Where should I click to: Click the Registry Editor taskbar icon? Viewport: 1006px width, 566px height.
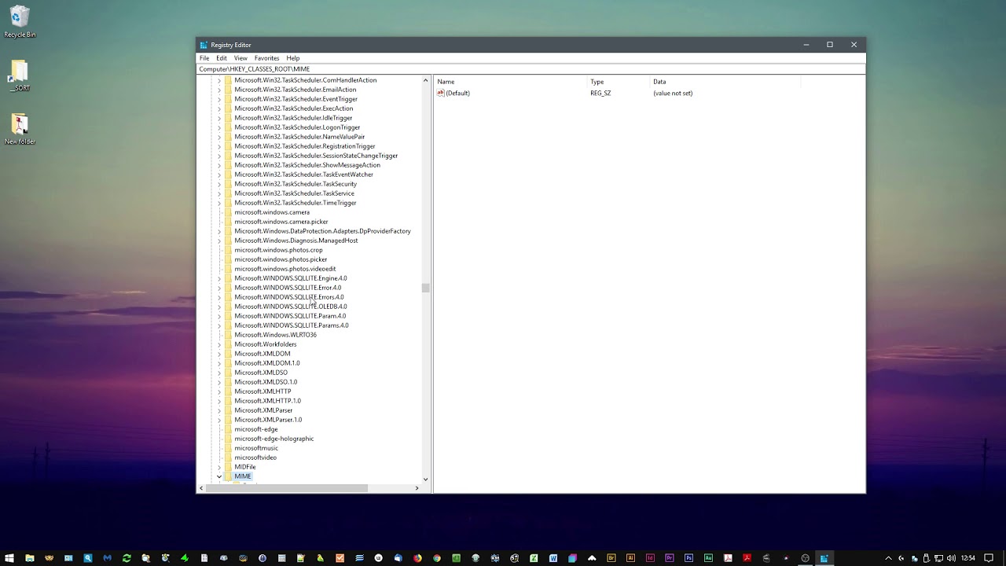point(824,558)
